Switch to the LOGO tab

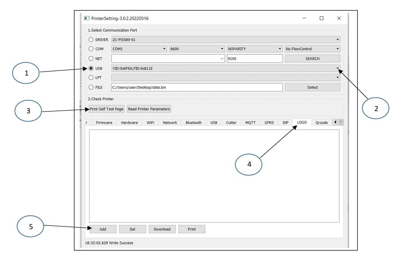(301, 122)
